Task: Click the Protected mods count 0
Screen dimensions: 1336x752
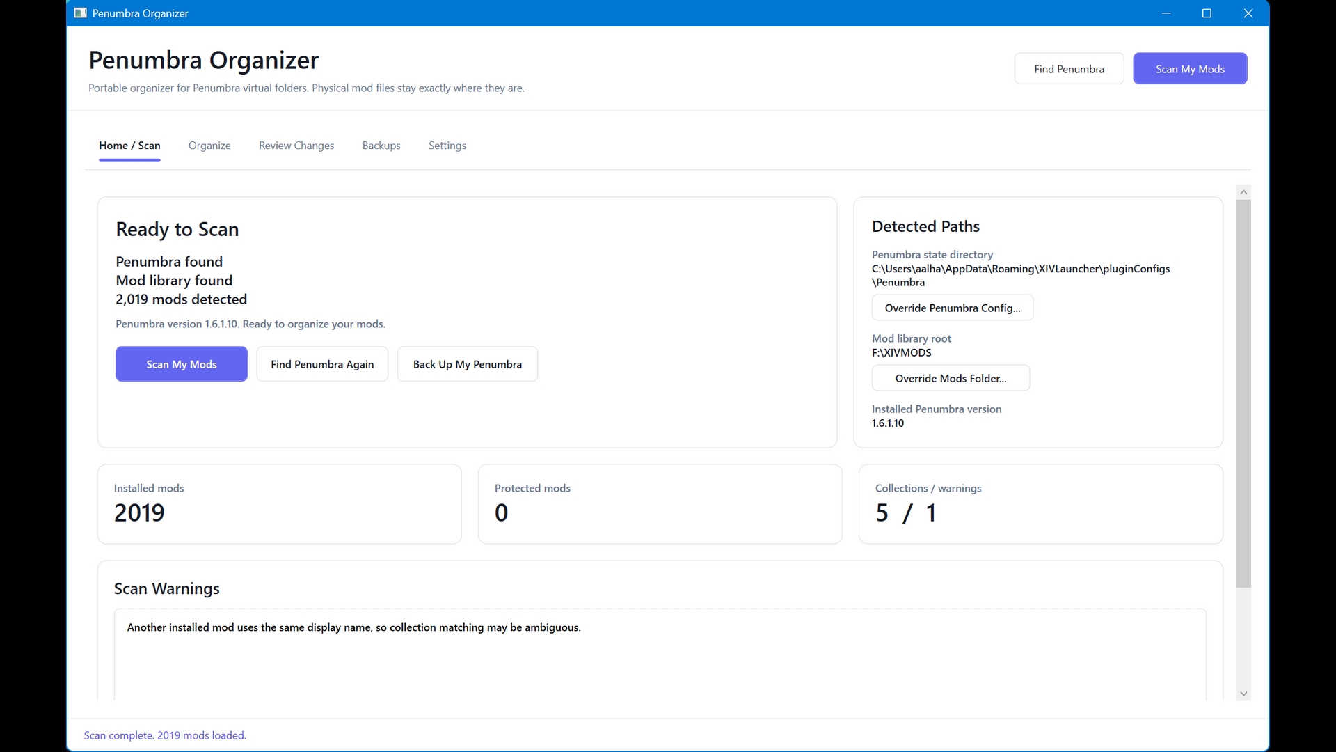Action: click(502, 513)
